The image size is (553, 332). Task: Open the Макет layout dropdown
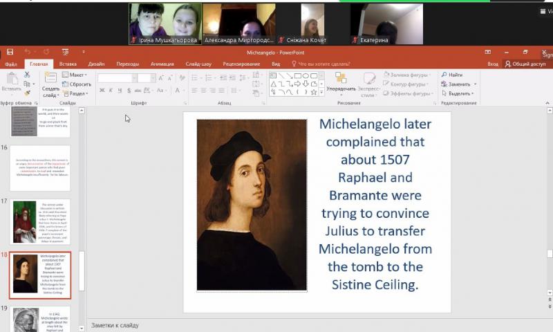(75, 75)
